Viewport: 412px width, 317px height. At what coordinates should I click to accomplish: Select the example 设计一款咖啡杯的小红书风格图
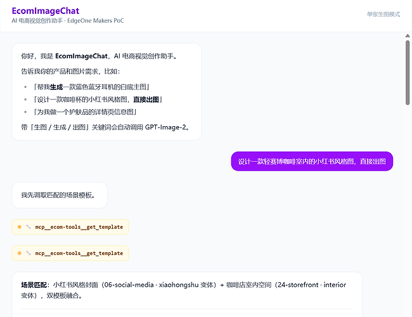(x=82, y=100)
